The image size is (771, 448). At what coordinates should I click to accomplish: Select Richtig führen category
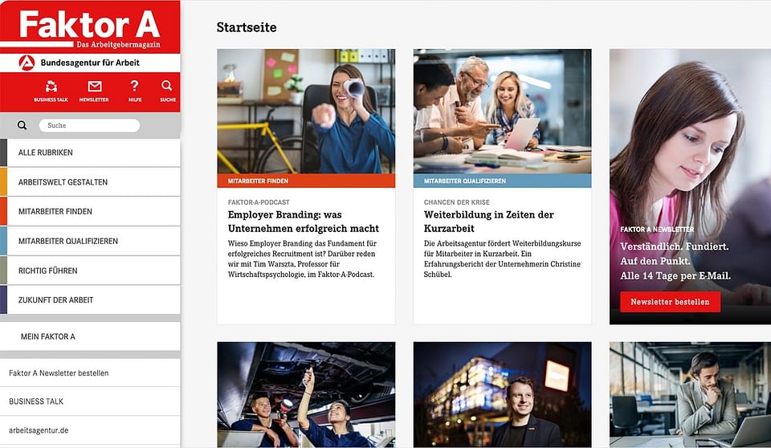point(90,271)
